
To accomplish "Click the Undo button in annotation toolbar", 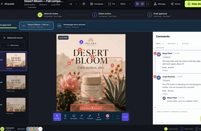I will (x=118, y=117).
